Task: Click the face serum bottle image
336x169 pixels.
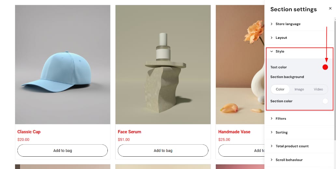Action: (x=163, y=64)
